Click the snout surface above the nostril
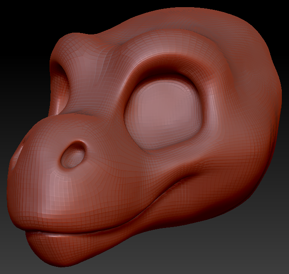This screenshot has width=289, height=274. (x=67, y=130)
